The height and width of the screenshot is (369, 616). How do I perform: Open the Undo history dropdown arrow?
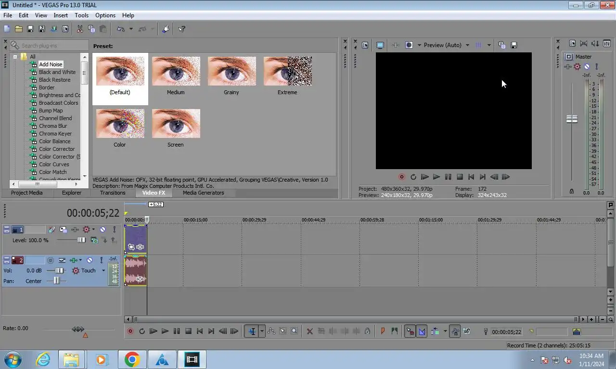[131, 29]
